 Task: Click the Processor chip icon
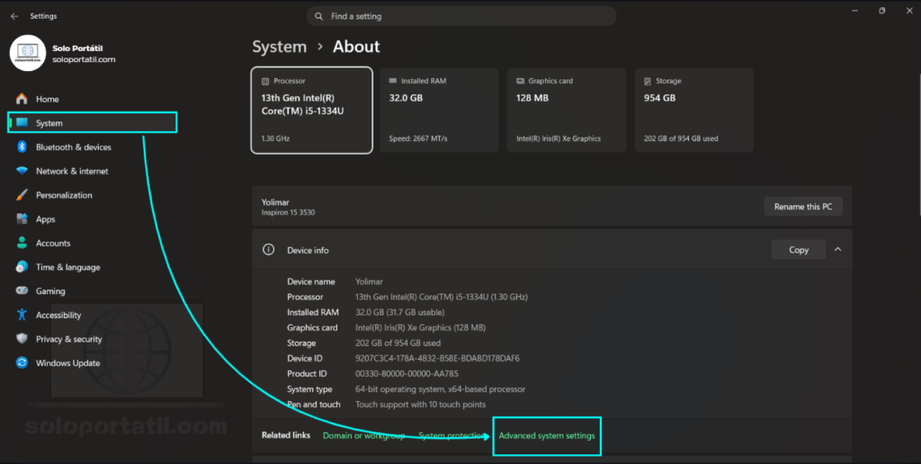click(x=265, y=81)
